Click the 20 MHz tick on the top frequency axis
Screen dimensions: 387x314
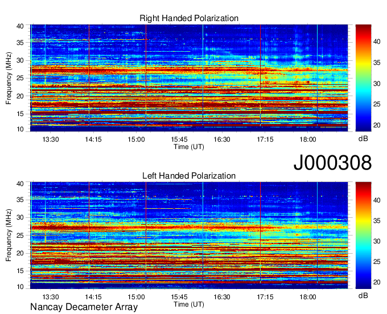click(20, 96)
